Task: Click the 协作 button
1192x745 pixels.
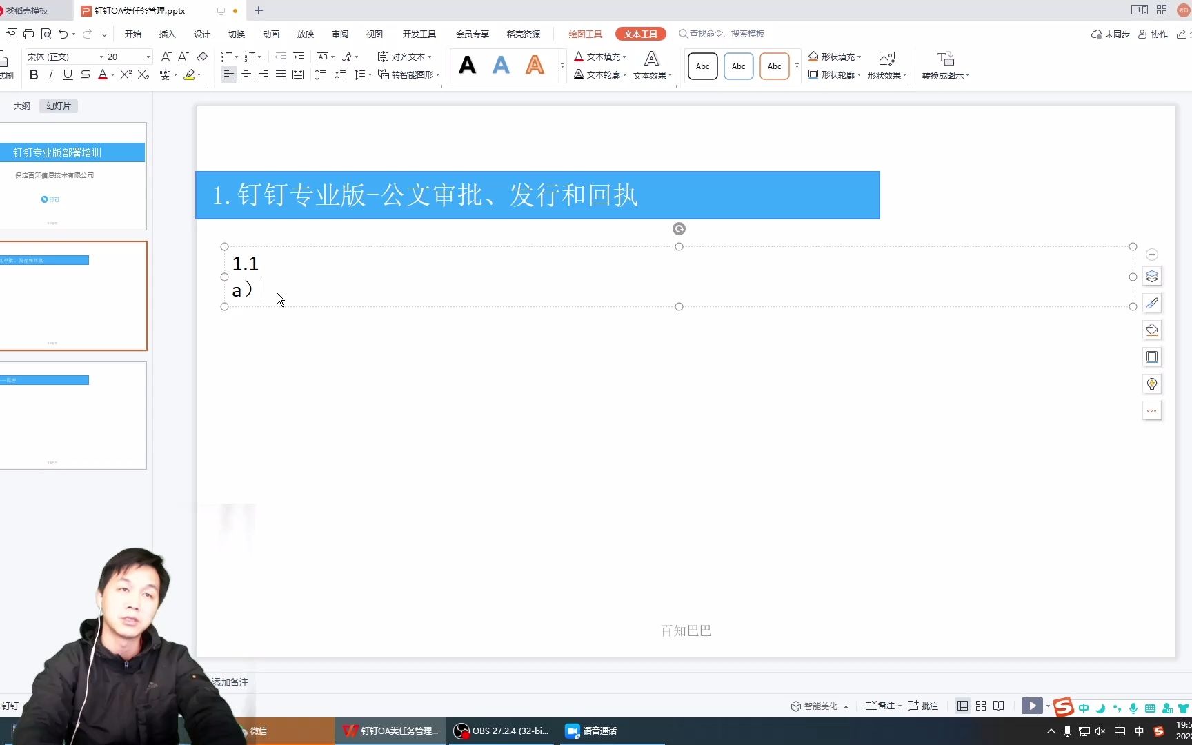Action: click(1153, 34)
